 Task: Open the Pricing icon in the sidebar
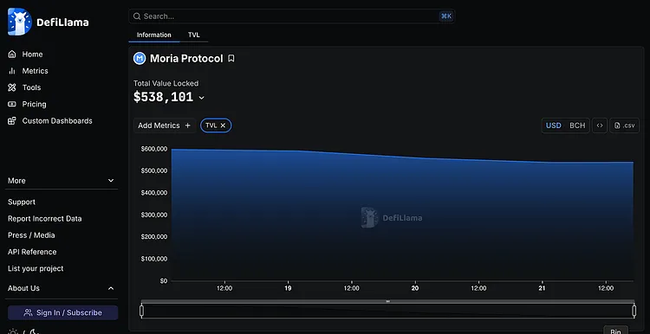[12, 104]
